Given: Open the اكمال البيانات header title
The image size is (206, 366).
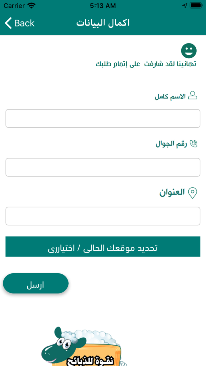Looking at the screenshot, I should click(x=103, y=23).
